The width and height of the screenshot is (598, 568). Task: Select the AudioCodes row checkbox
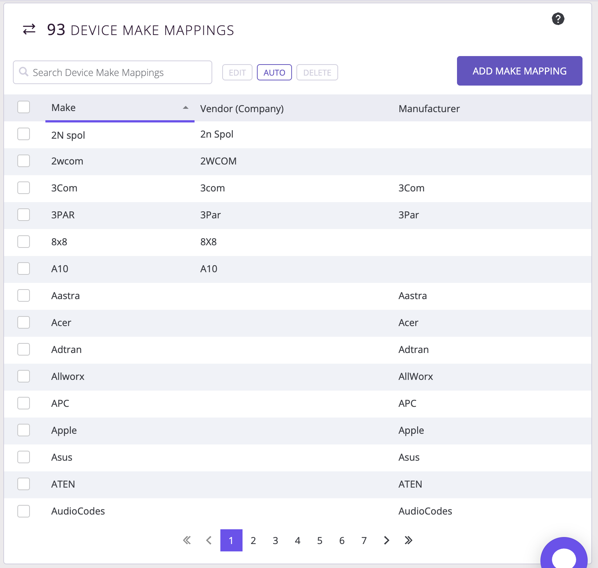tap(24, 511)
